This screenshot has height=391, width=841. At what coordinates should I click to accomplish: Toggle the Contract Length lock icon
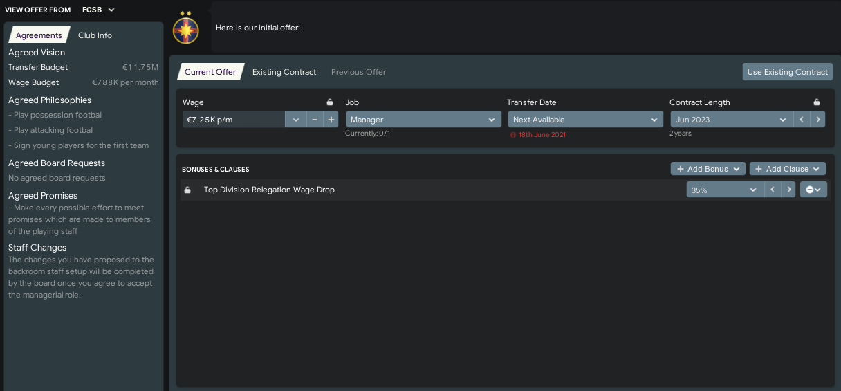[817, 102]
